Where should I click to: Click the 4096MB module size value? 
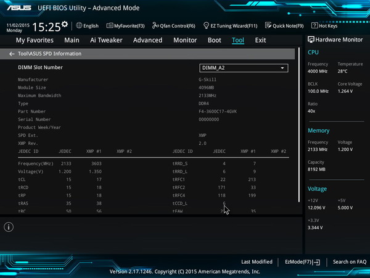coord(206,88)
